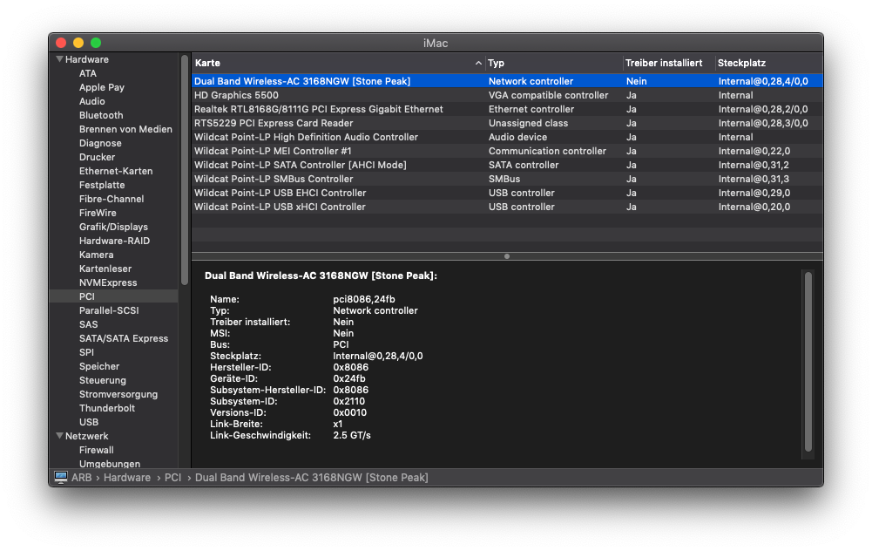The image size is (872, 551).
Task: Collapse the Netzwerk section triangle
Action: tap(59, 436)
